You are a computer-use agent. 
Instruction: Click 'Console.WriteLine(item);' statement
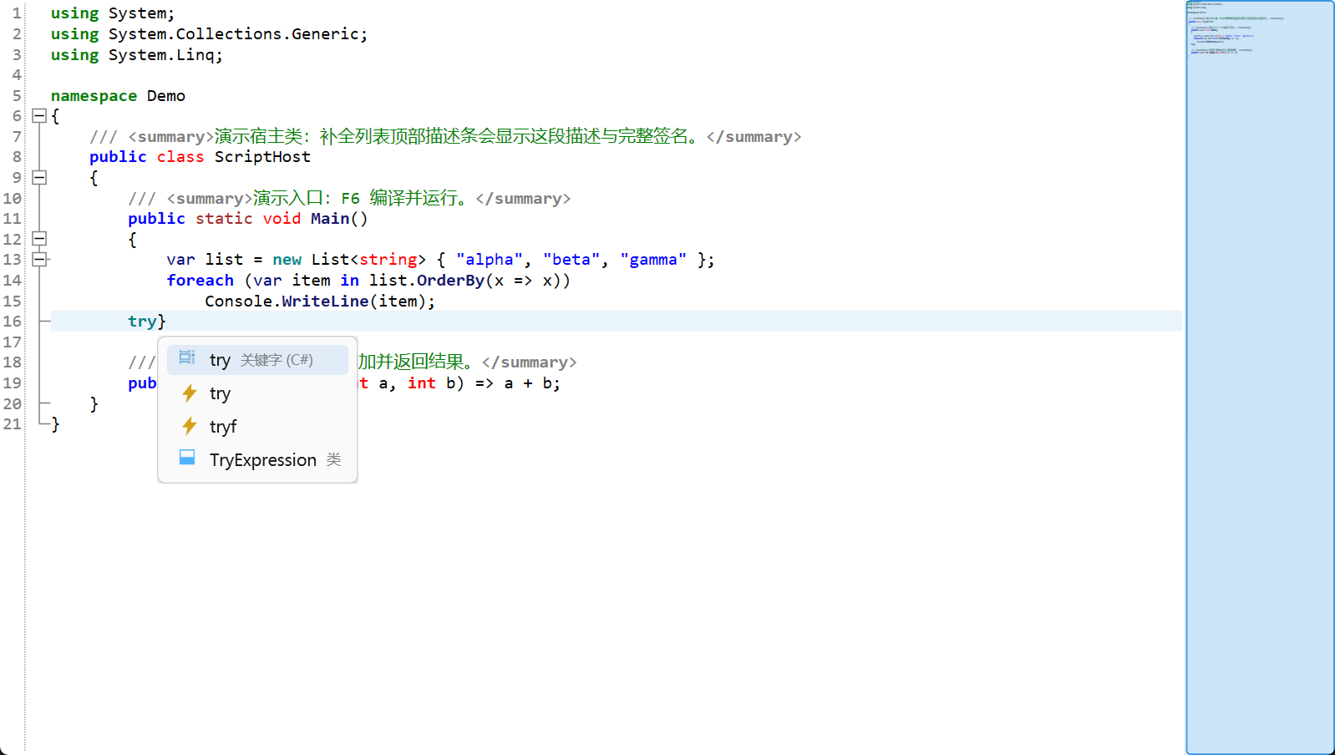point(320,301)
